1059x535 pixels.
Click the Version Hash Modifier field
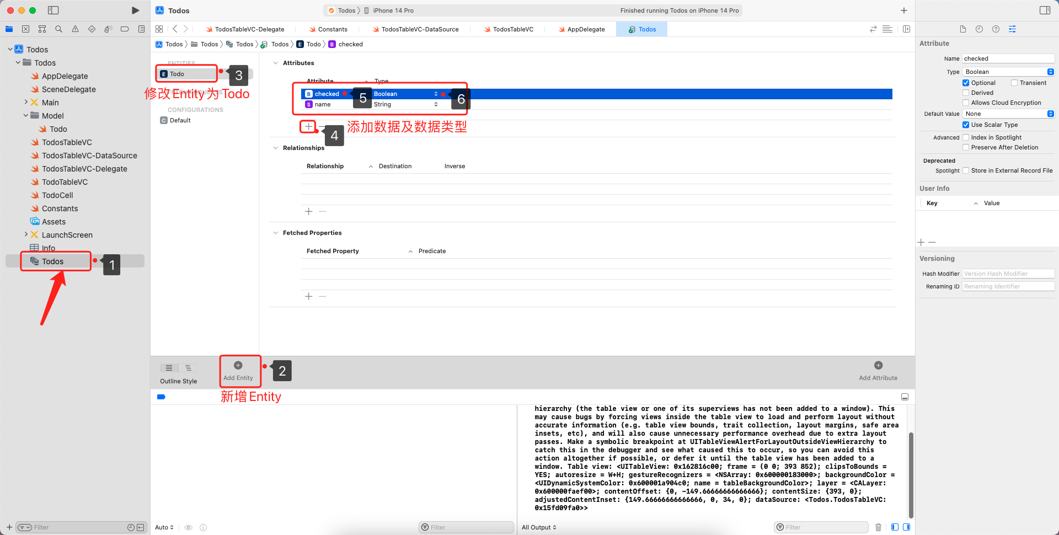tap(1008, 274)
